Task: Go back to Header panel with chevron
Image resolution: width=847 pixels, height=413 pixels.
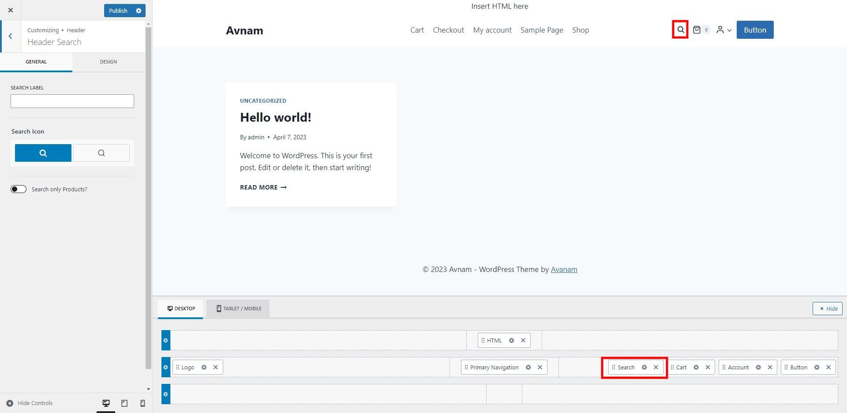Action: [11, 37]
